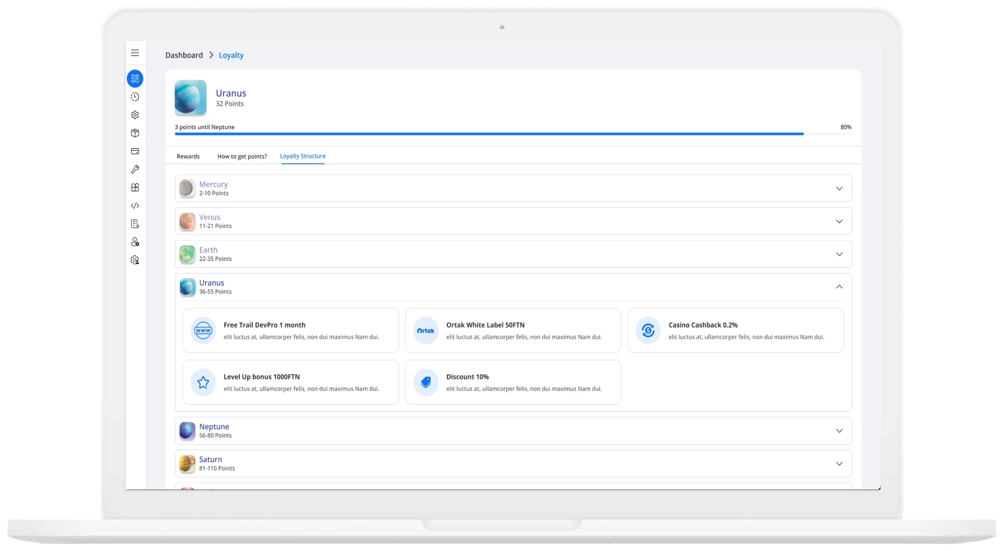The height and width of the screenshot is (551, 1005).
Task: Switch to the Rewards tab
Action: [188, 156]
